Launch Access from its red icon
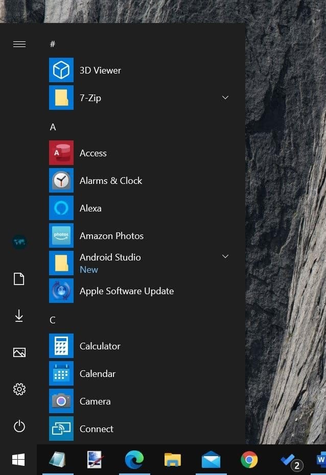326x475 pixels. point(61,153)
